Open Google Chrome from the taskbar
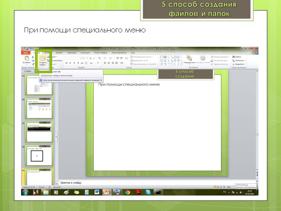This screenshot has height=211, width=281. coord(128,192)
